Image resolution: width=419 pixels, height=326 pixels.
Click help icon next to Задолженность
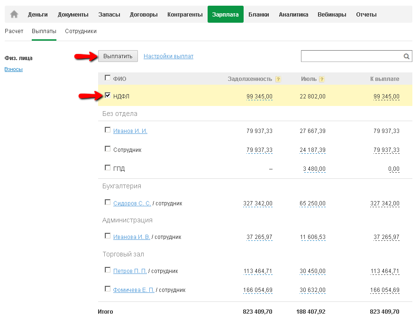pyautogui.click(x=278, y=79)
